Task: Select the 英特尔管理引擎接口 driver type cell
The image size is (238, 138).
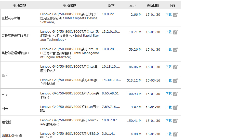Action: click(20, 53)
